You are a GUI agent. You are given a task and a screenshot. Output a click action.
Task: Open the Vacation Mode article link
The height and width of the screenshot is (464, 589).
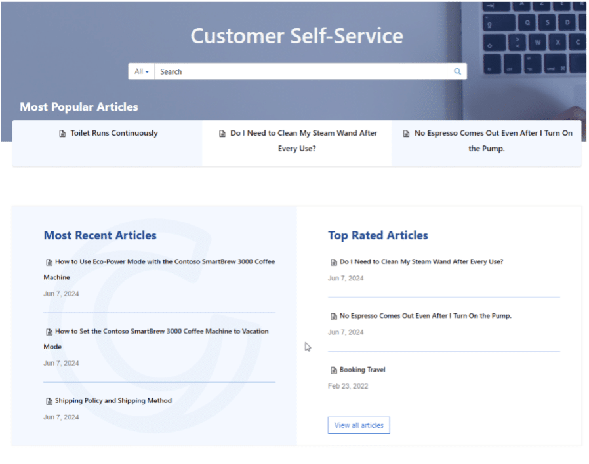click(156, 339)
